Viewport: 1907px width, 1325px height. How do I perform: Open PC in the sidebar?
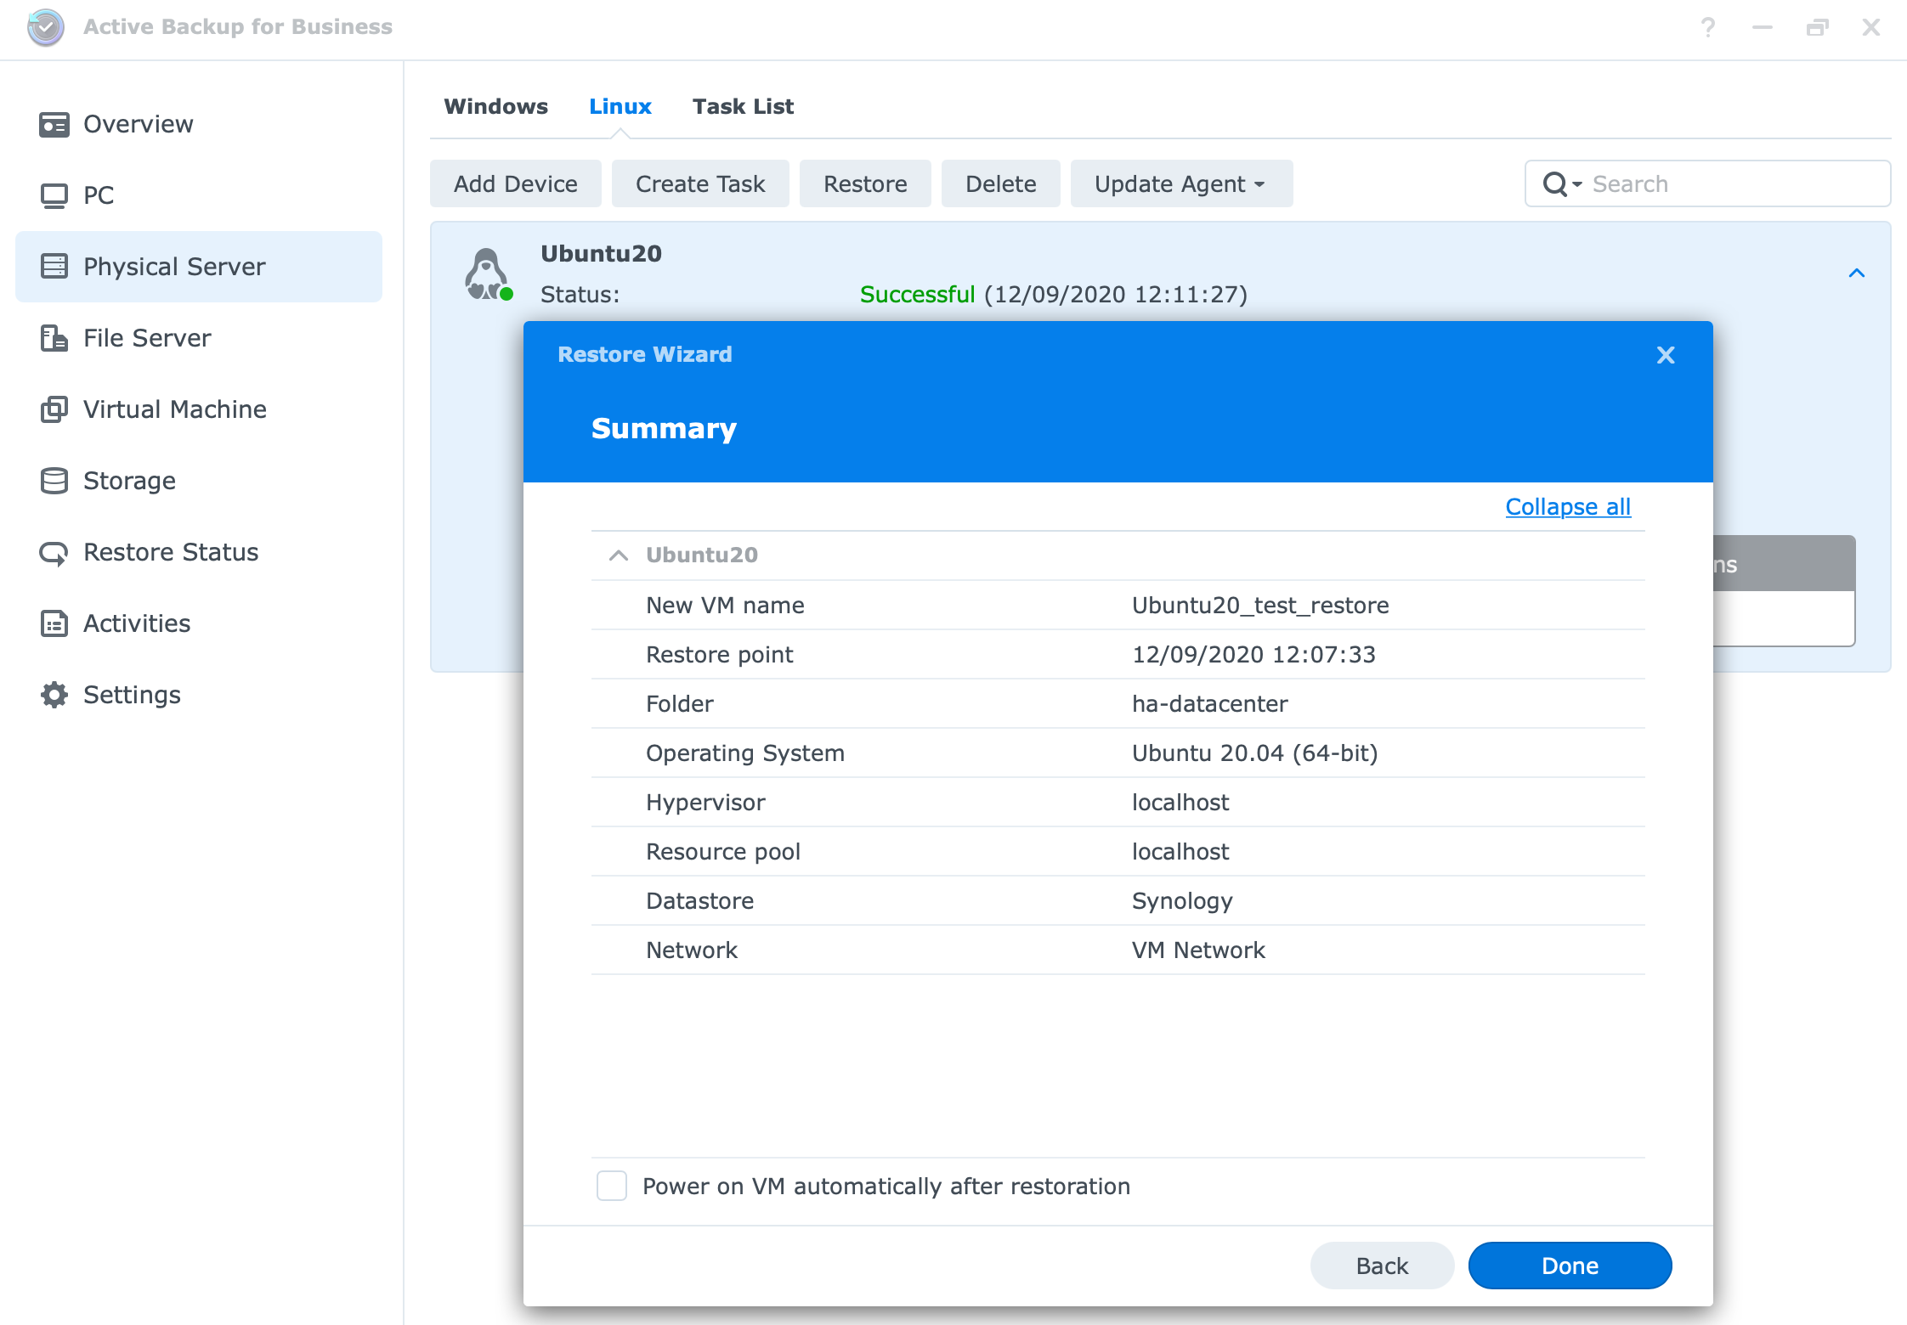199,195
